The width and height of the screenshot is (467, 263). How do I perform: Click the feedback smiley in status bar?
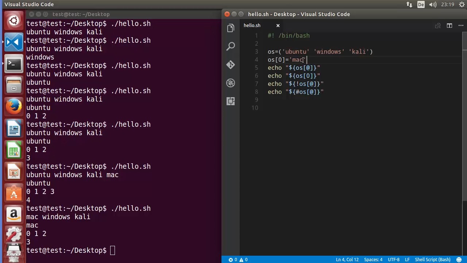[x=459, y=260]
